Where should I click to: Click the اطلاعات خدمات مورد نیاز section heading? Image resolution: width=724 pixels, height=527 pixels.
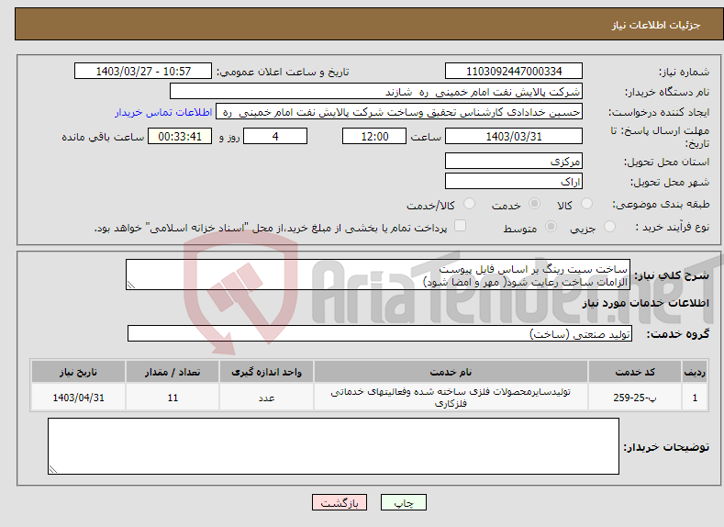[645, 304]
